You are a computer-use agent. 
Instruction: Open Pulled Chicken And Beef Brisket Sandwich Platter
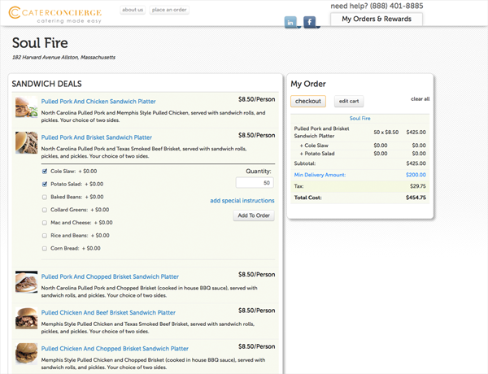pos(108,313)
